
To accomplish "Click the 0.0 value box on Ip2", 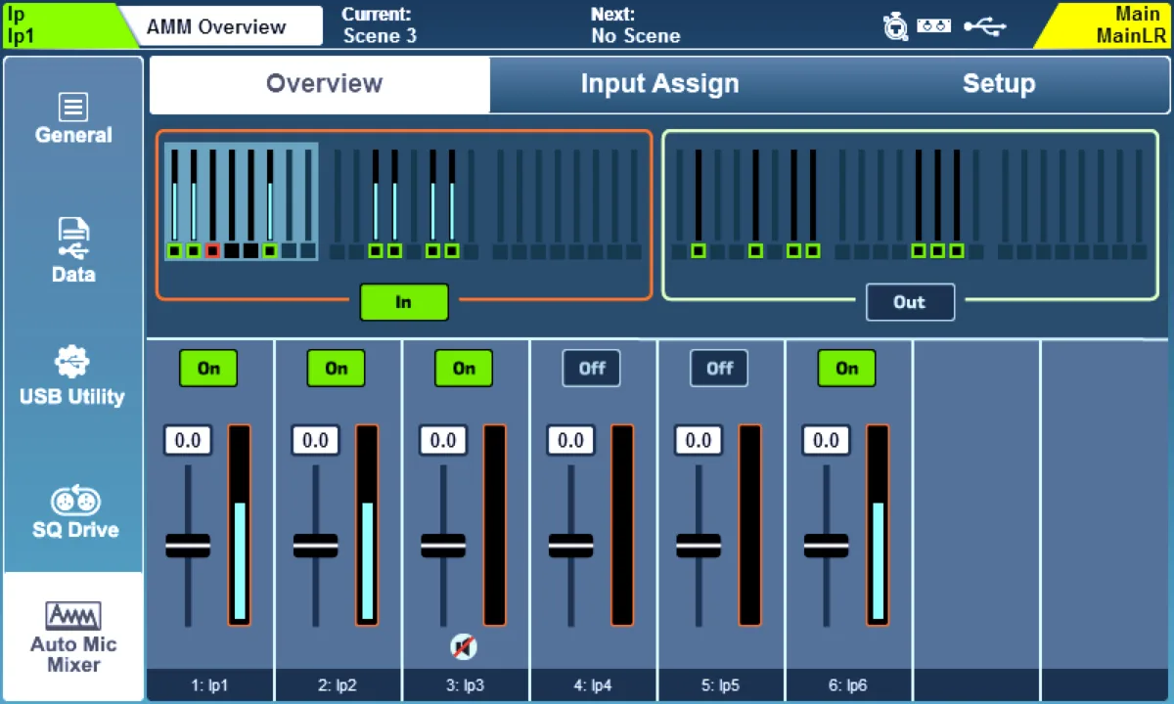I will coord(316,440).
